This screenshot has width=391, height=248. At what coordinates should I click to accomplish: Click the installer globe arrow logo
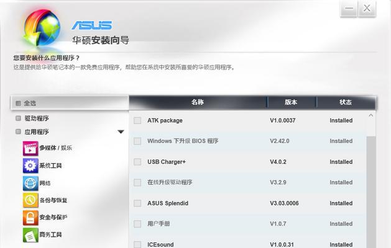tap(42, 27)
